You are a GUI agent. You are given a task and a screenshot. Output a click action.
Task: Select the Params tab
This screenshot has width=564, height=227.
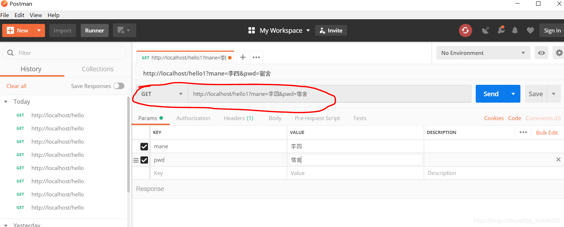[x=150, y=118]
